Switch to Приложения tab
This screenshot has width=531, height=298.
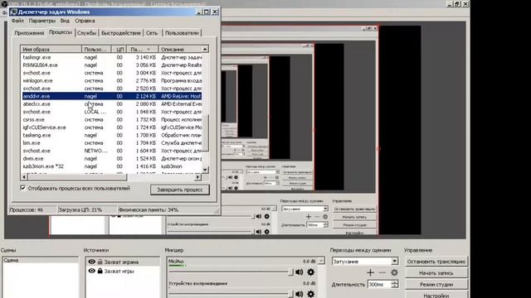(x=29, y=33)
